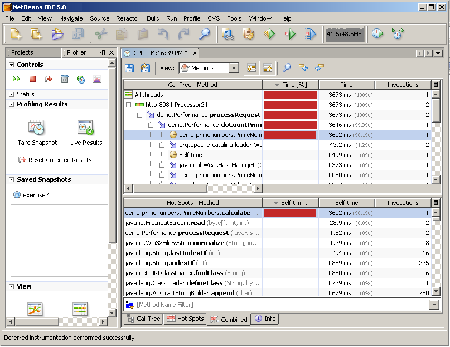
Task: Click the Build Main Project wrench icon
Action: coord(228,34)
